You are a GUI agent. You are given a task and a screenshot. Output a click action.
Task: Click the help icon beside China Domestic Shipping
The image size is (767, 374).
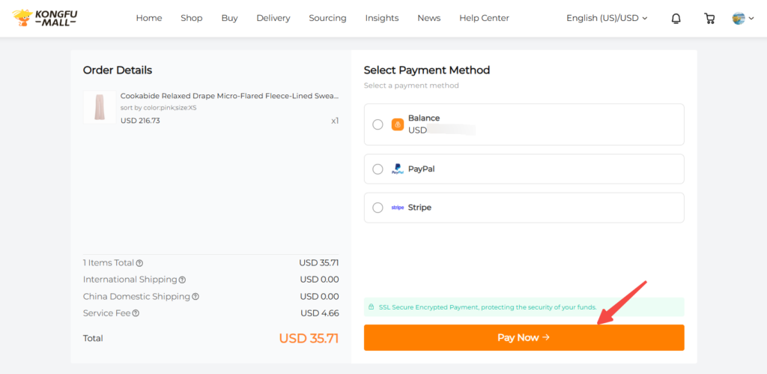tap(195, 297)
